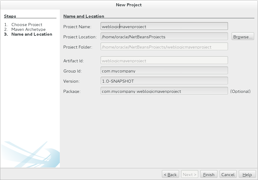This screenshot has height=180, width=258.
Task: Focus the Project Location path field
Action: pos(164,37)
